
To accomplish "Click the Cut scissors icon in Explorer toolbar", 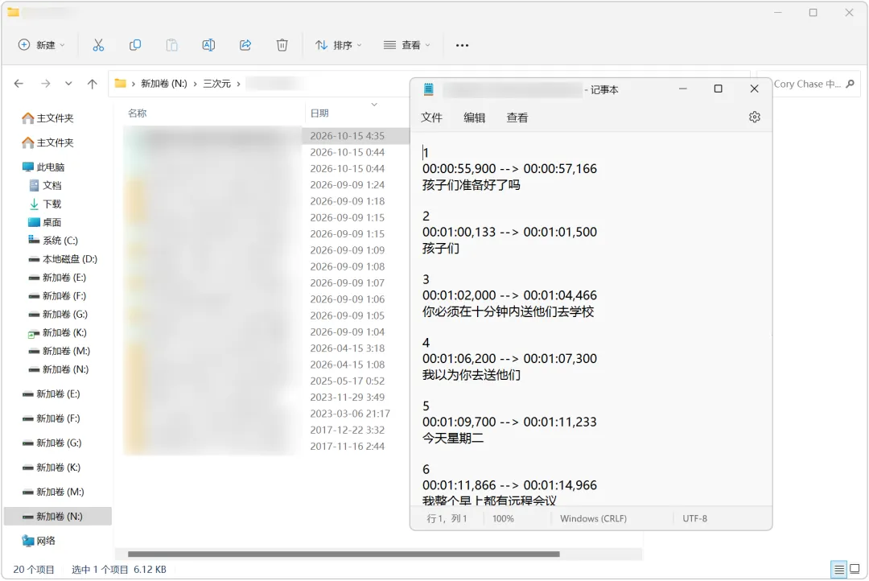I will coord(98,45).
